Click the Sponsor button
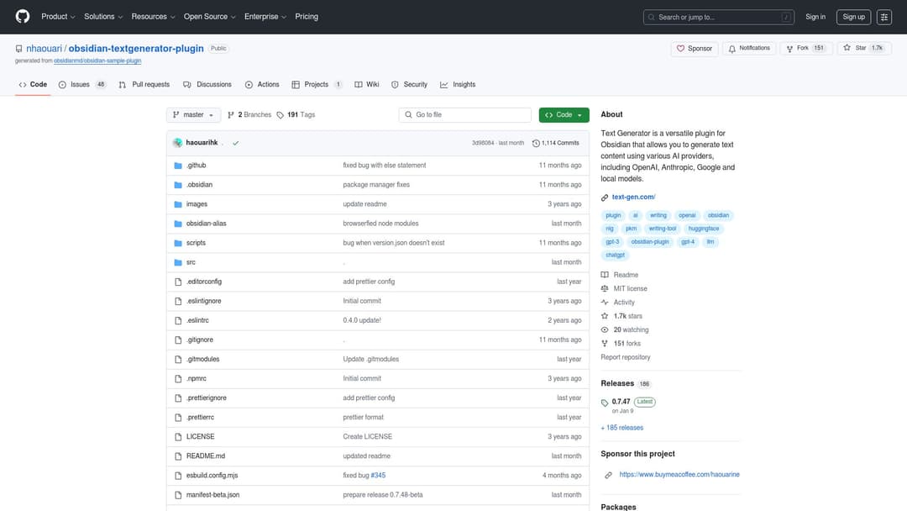907x511 pixels. tap(695, 49)
